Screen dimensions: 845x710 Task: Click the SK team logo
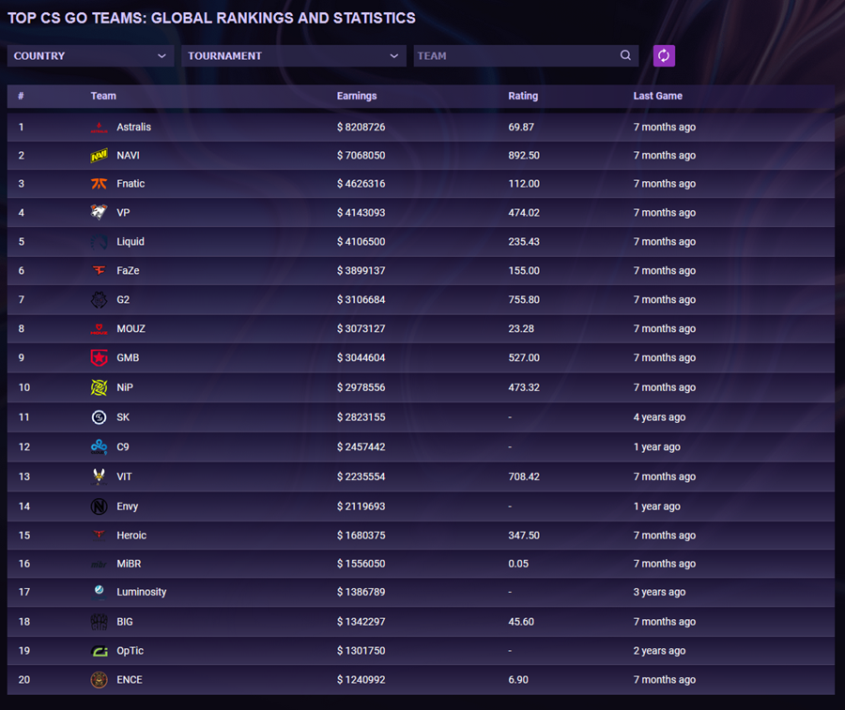coord(99,417)
